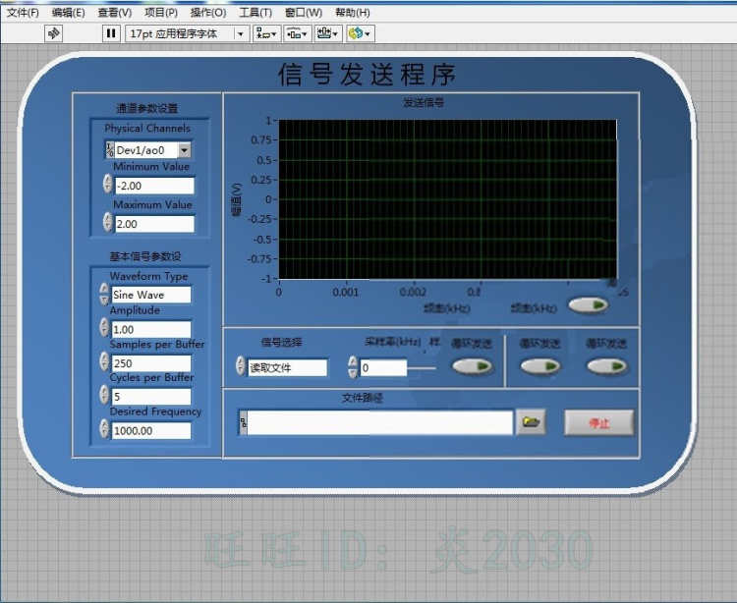Open the 文件(F) menu
Image resolution: width=737 pixels, height=603 pixels.
tap(23, 13)
